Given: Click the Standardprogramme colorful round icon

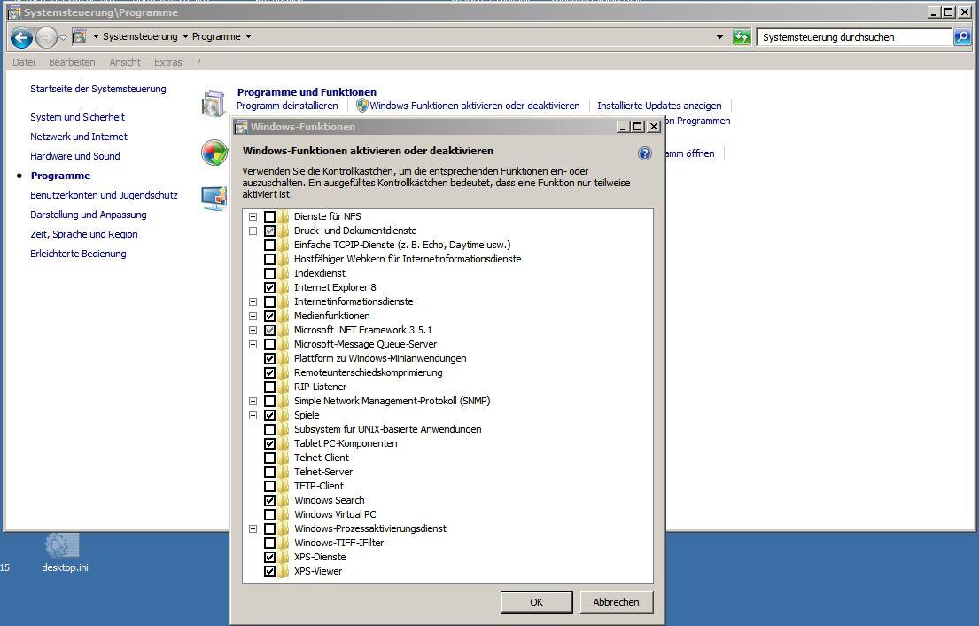Looking at the screenshot, I should [x=214, y=153].
